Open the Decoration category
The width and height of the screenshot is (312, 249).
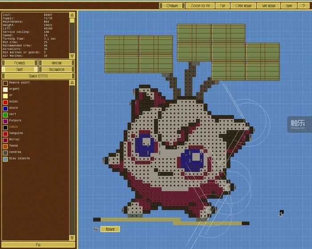57,69
